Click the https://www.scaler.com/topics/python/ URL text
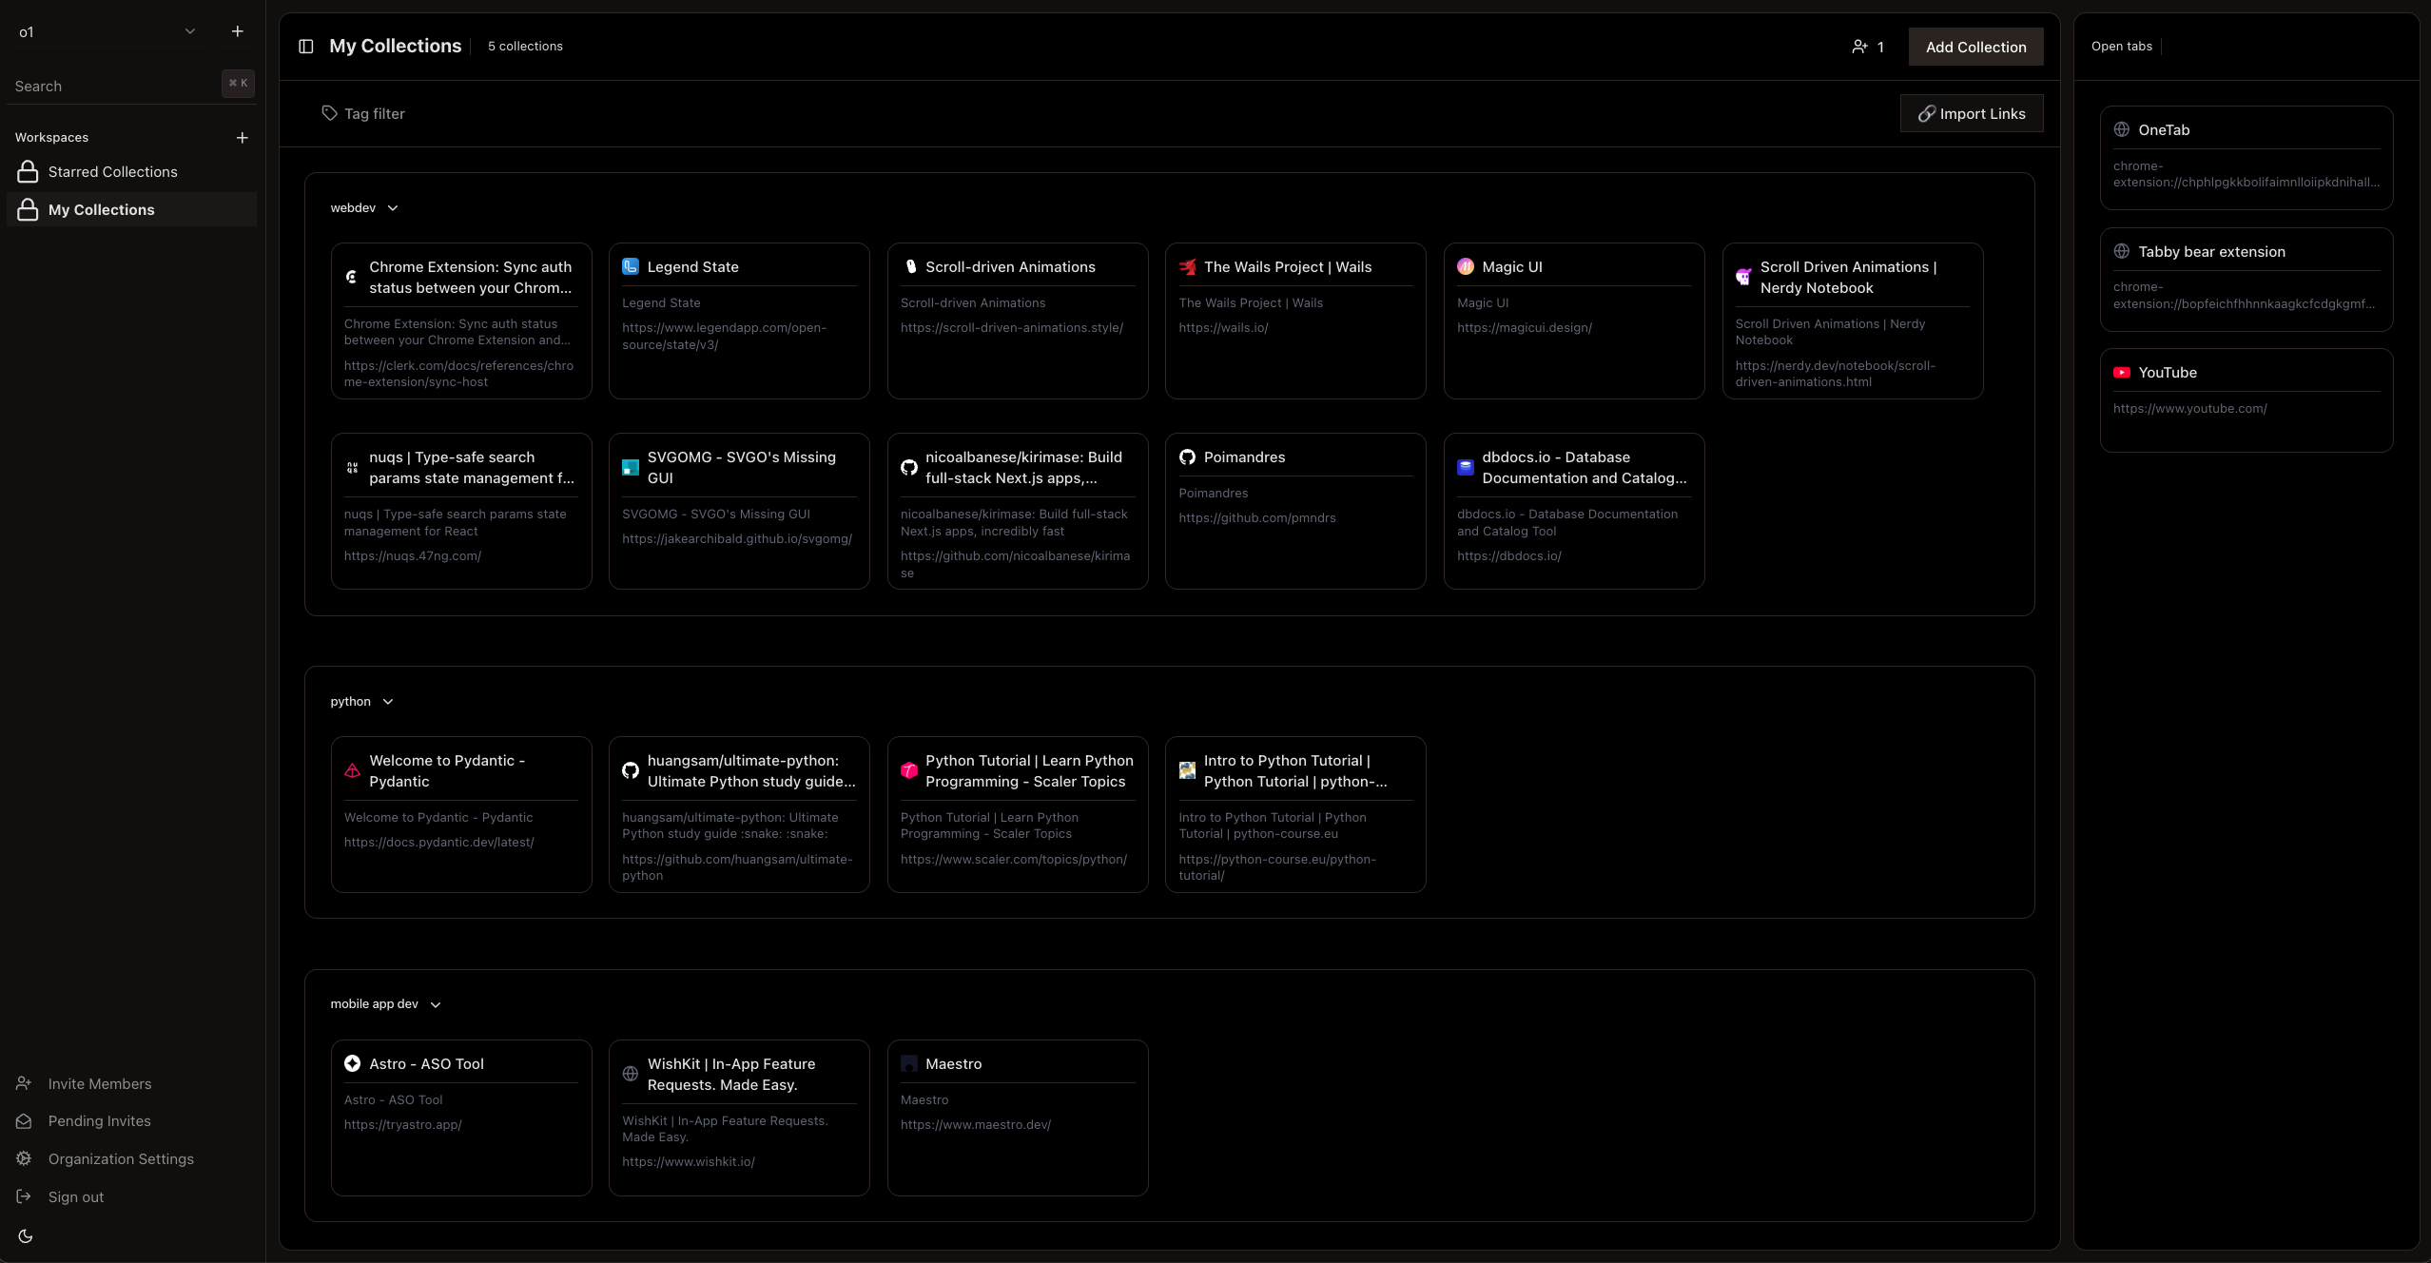The image size is (2431, 1263). (x=1013, y=860)
